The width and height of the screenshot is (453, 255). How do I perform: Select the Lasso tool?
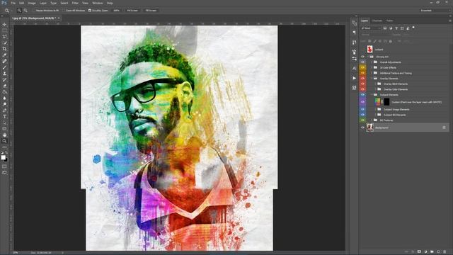[4, 36]
